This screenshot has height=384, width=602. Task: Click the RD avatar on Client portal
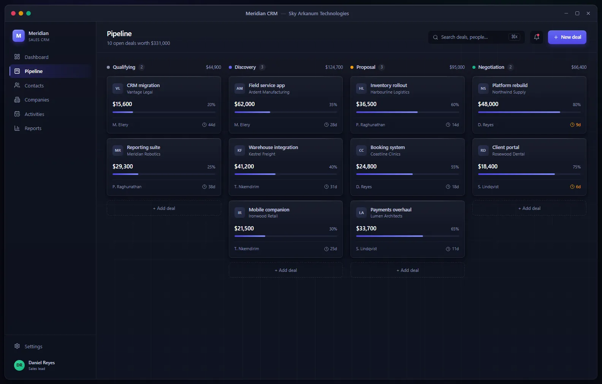click(483, 150)
